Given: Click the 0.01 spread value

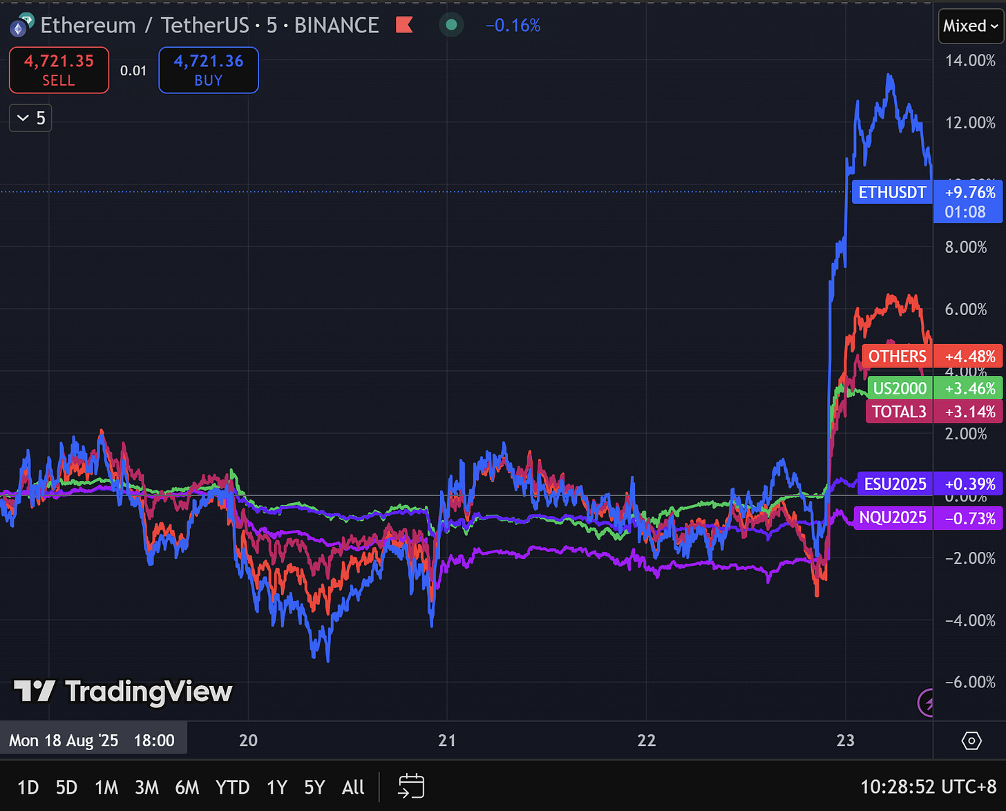Looking at the screenshot, I should point(133,70).
